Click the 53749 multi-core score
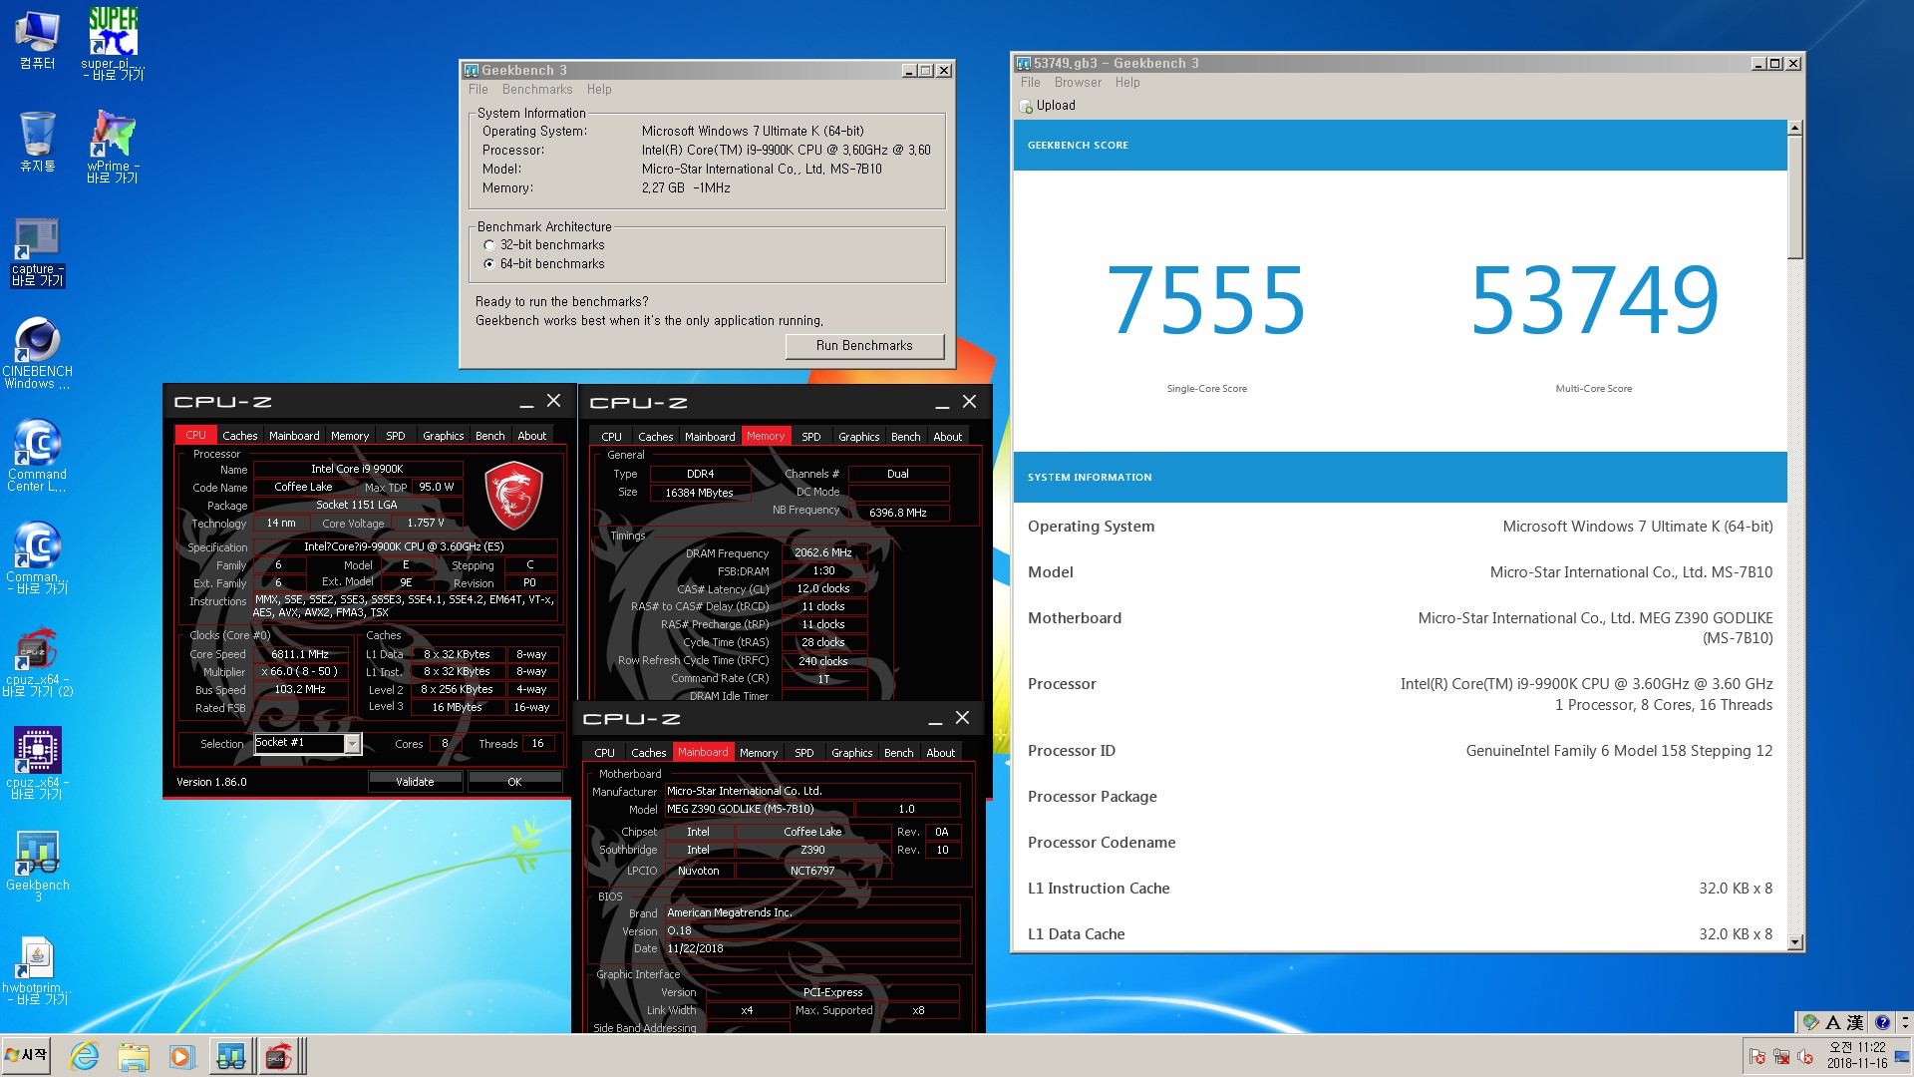 click(x=1594, y=300)
